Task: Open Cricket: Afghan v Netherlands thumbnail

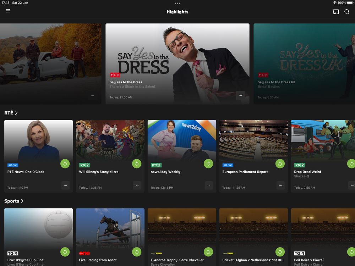Action: click(253, 228)
